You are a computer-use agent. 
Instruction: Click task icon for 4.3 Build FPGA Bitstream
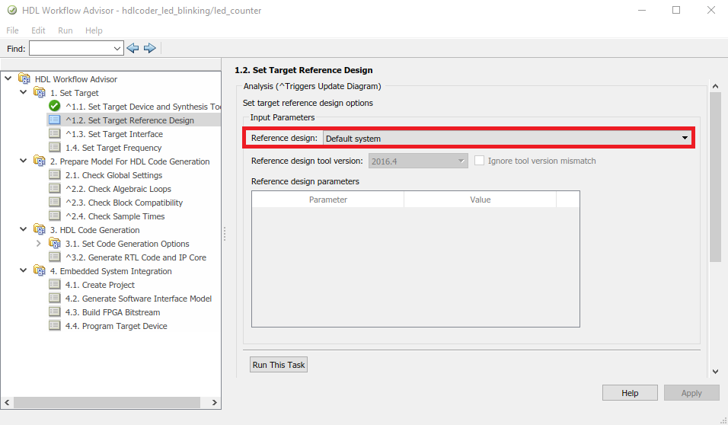pyautogui.click(x=54, y=312)
